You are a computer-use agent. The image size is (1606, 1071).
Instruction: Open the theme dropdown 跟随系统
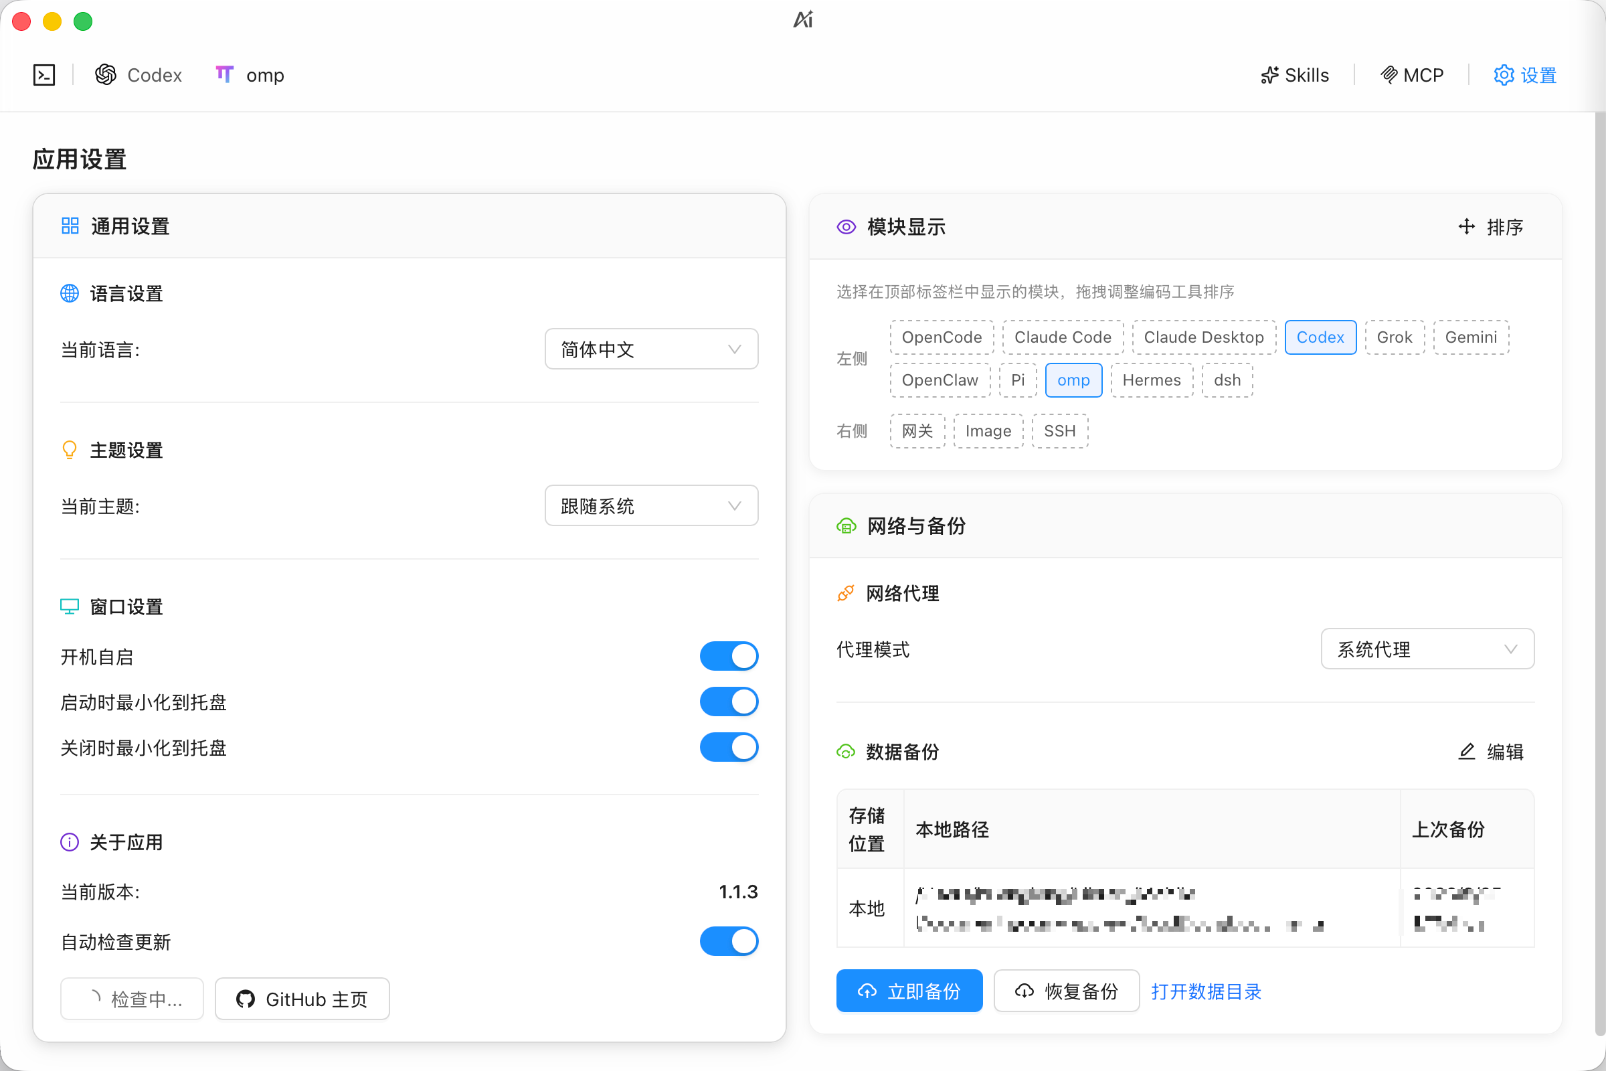651,506
